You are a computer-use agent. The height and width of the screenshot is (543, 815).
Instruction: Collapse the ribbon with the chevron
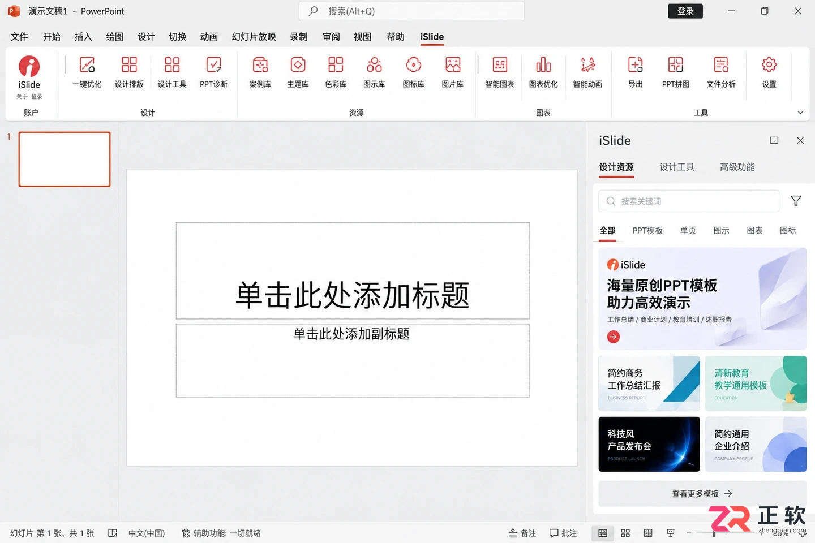(800, 113)
